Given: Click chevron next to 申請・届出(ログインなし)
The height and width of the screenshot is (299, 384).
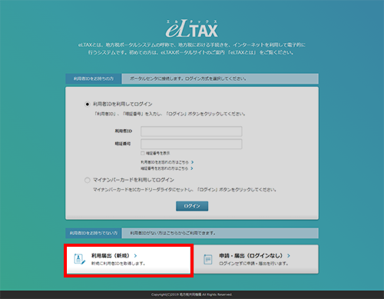Looking at the screenshot, I should (289, 256).
